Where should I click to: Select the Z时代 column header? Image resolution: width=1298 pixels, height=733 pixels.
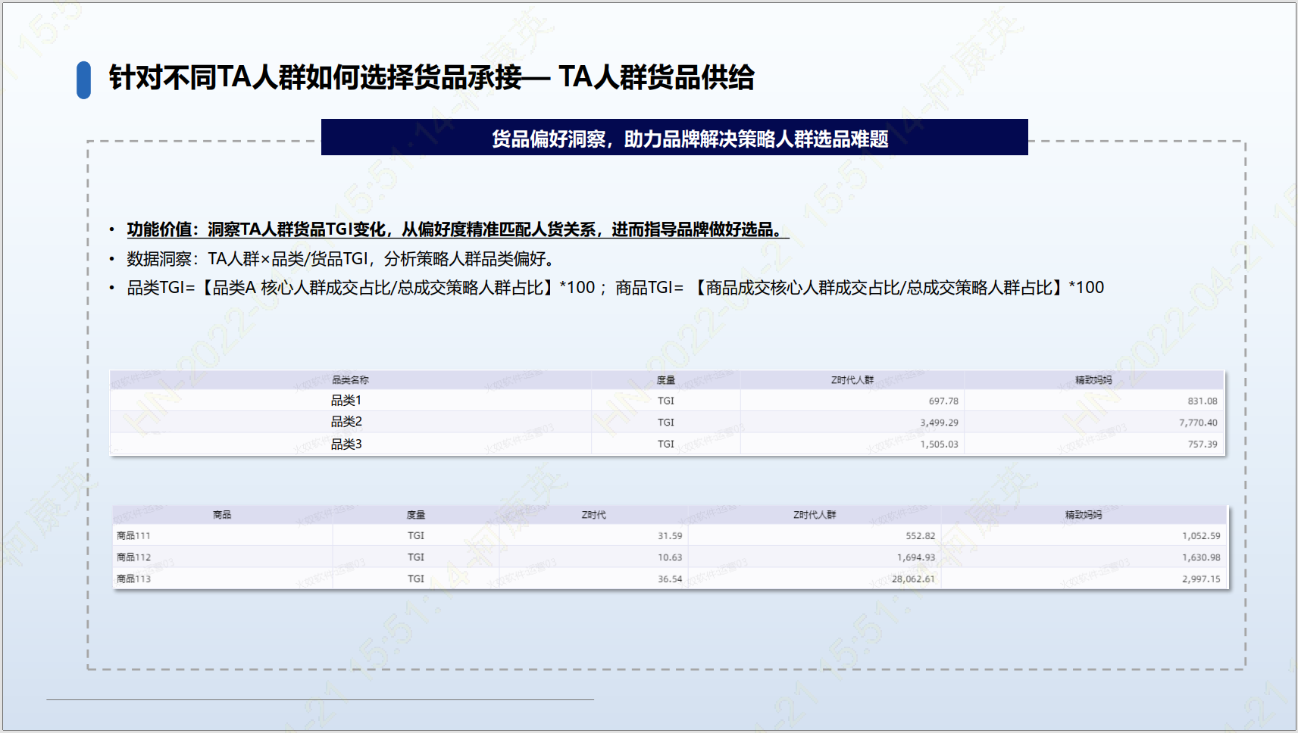click(594, 515)
